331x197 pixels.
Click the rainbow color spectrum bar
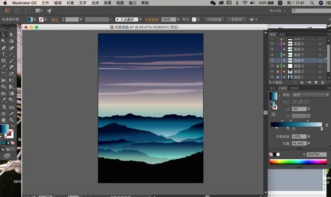[298, 162]
